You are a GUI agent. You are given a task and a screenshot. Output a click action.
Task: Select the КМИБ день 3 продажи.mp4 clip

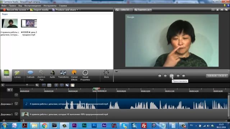click(29, 23)
